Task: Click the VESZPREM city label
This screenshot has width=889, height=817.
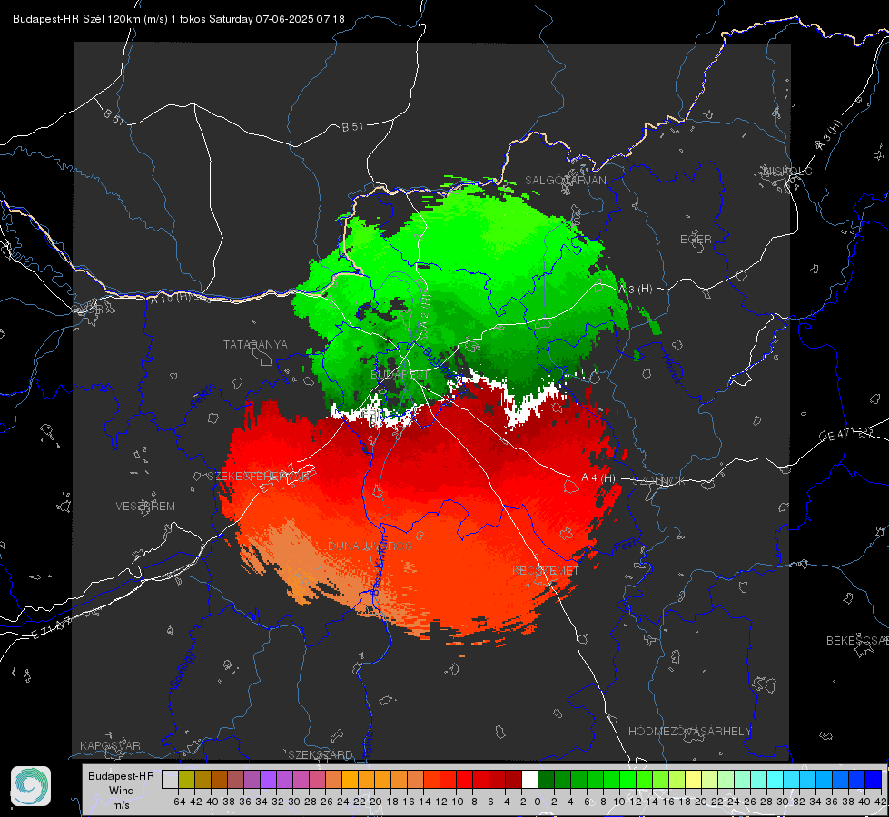Action: pos(145,507)
